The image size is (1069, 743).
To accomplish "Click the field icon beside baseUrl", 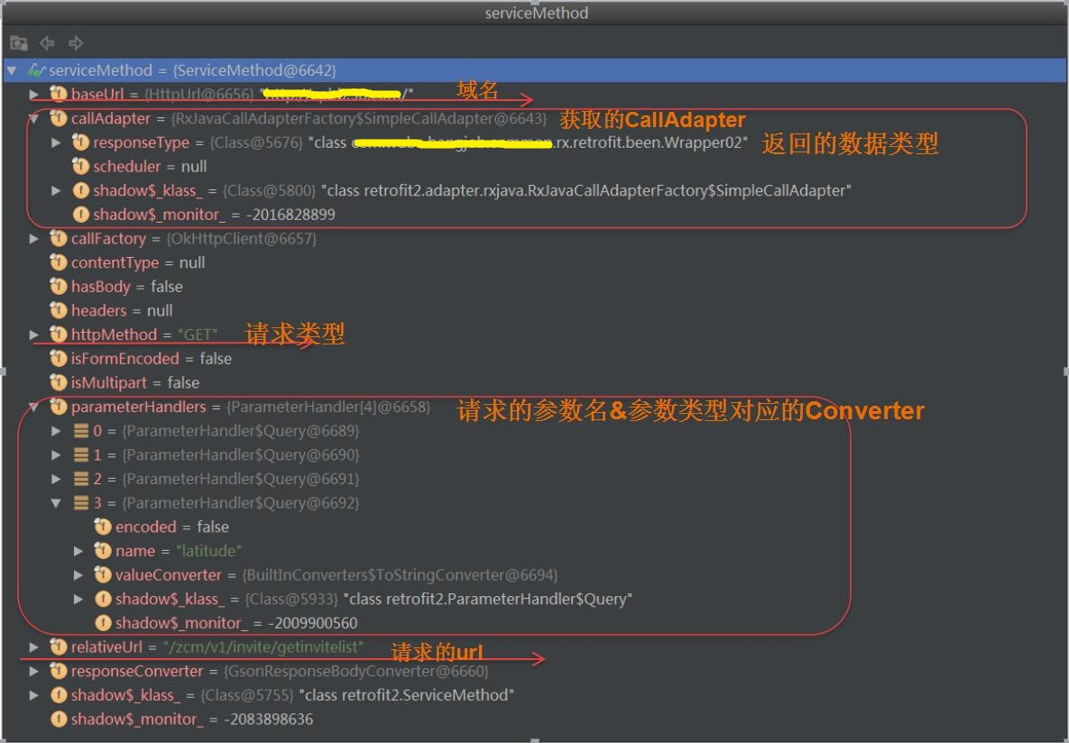I will point(59,94).
